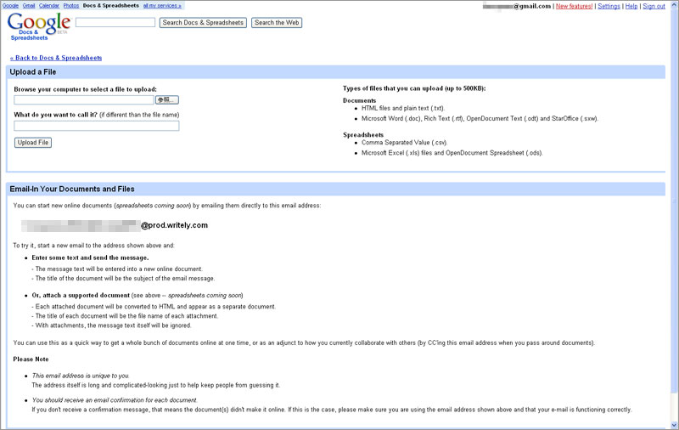Image resolution: width=679 pixels, height=430 pixels.
Task: Click the scrollbar down arrow
Action: [674, 425]
